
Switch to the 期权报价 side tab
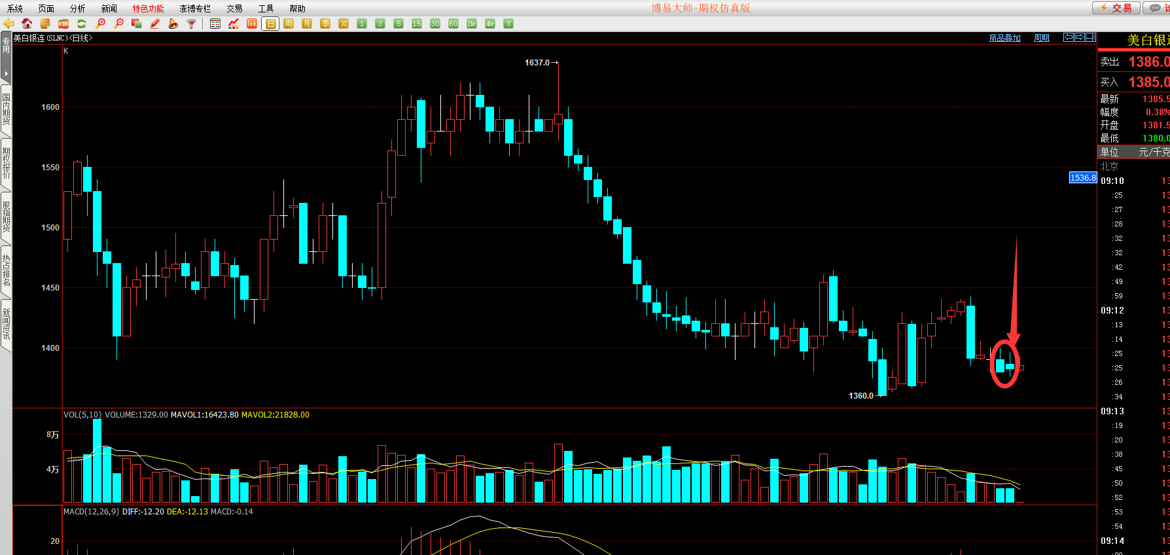6,164
